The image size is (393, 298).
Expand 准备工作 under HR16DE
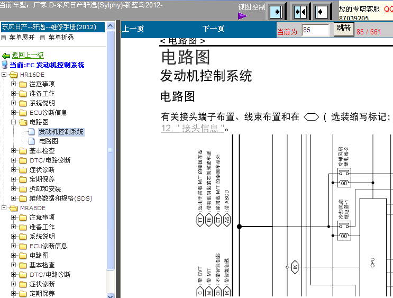[x=13, y=94]
